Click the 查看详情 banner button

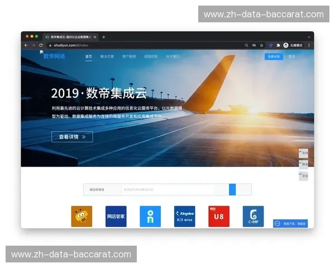[x=72, y=137]
